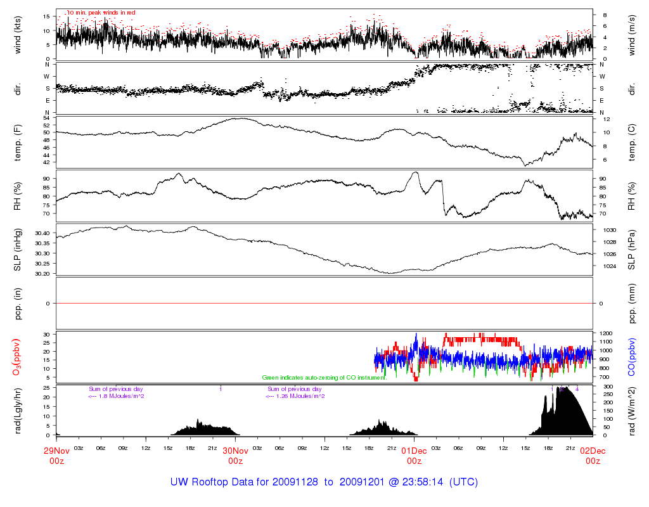Click the 'pcp. (mm)' axis label
Viewport: 649px width, 507px height.
click(631, 304)
